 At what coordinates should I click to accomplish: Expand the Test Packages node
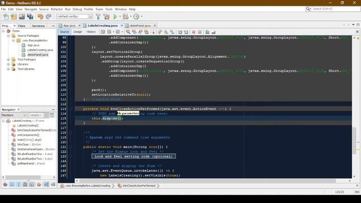pos(8,59)
